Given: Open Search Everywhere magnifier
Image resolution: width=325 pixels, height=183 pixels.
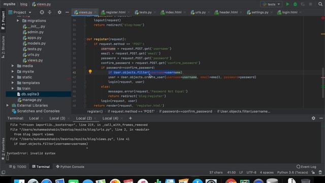Looking at the screenshot, I should [x=320, y=4].
